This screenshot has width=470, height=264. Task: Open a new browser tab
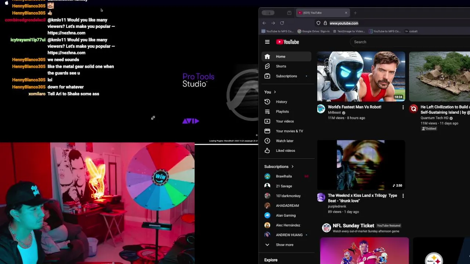click(x=355, y=13)
